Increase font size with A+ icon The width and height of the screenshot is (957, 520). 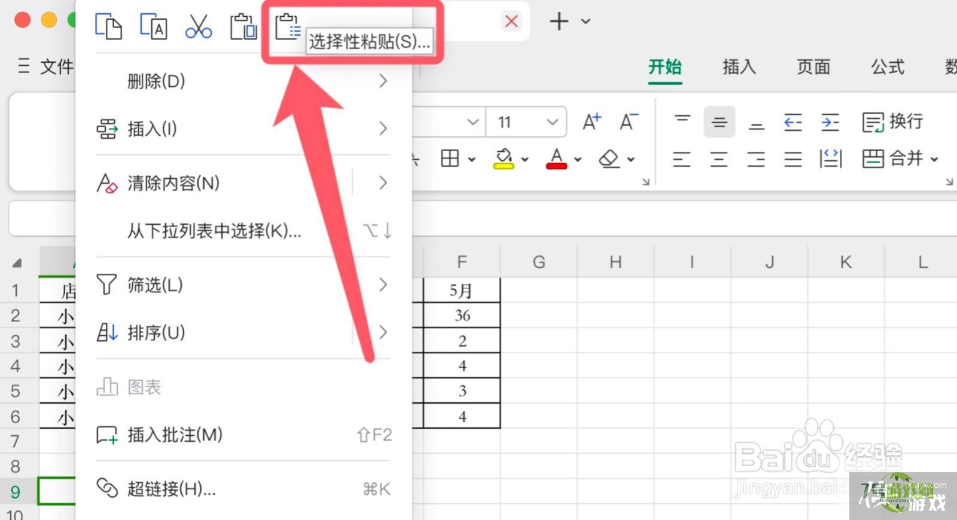coord(592,122)
